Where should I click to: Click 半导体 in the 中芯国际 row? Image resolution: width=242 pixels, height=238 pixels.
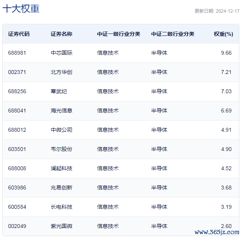pos(159,53)
